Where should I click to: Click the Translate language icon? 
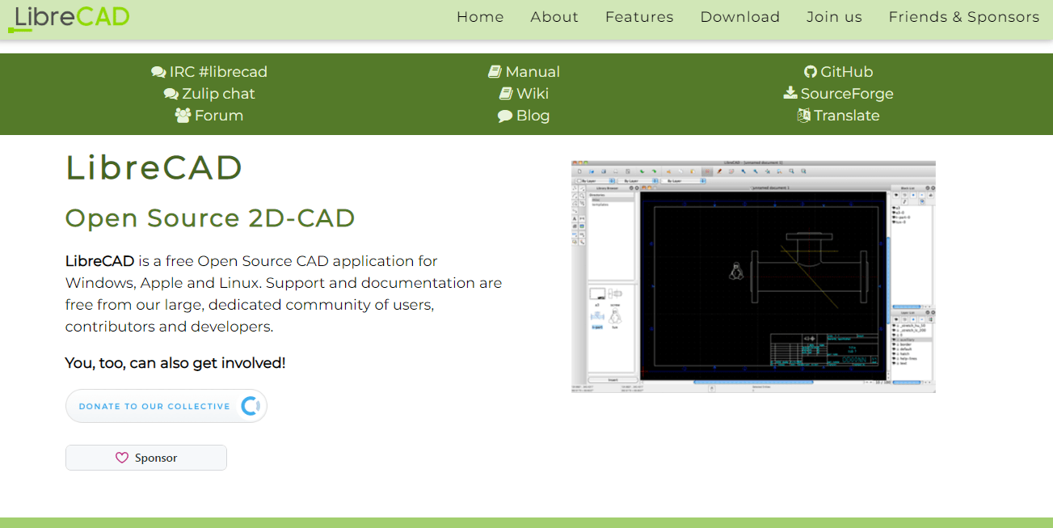[804, 116]
